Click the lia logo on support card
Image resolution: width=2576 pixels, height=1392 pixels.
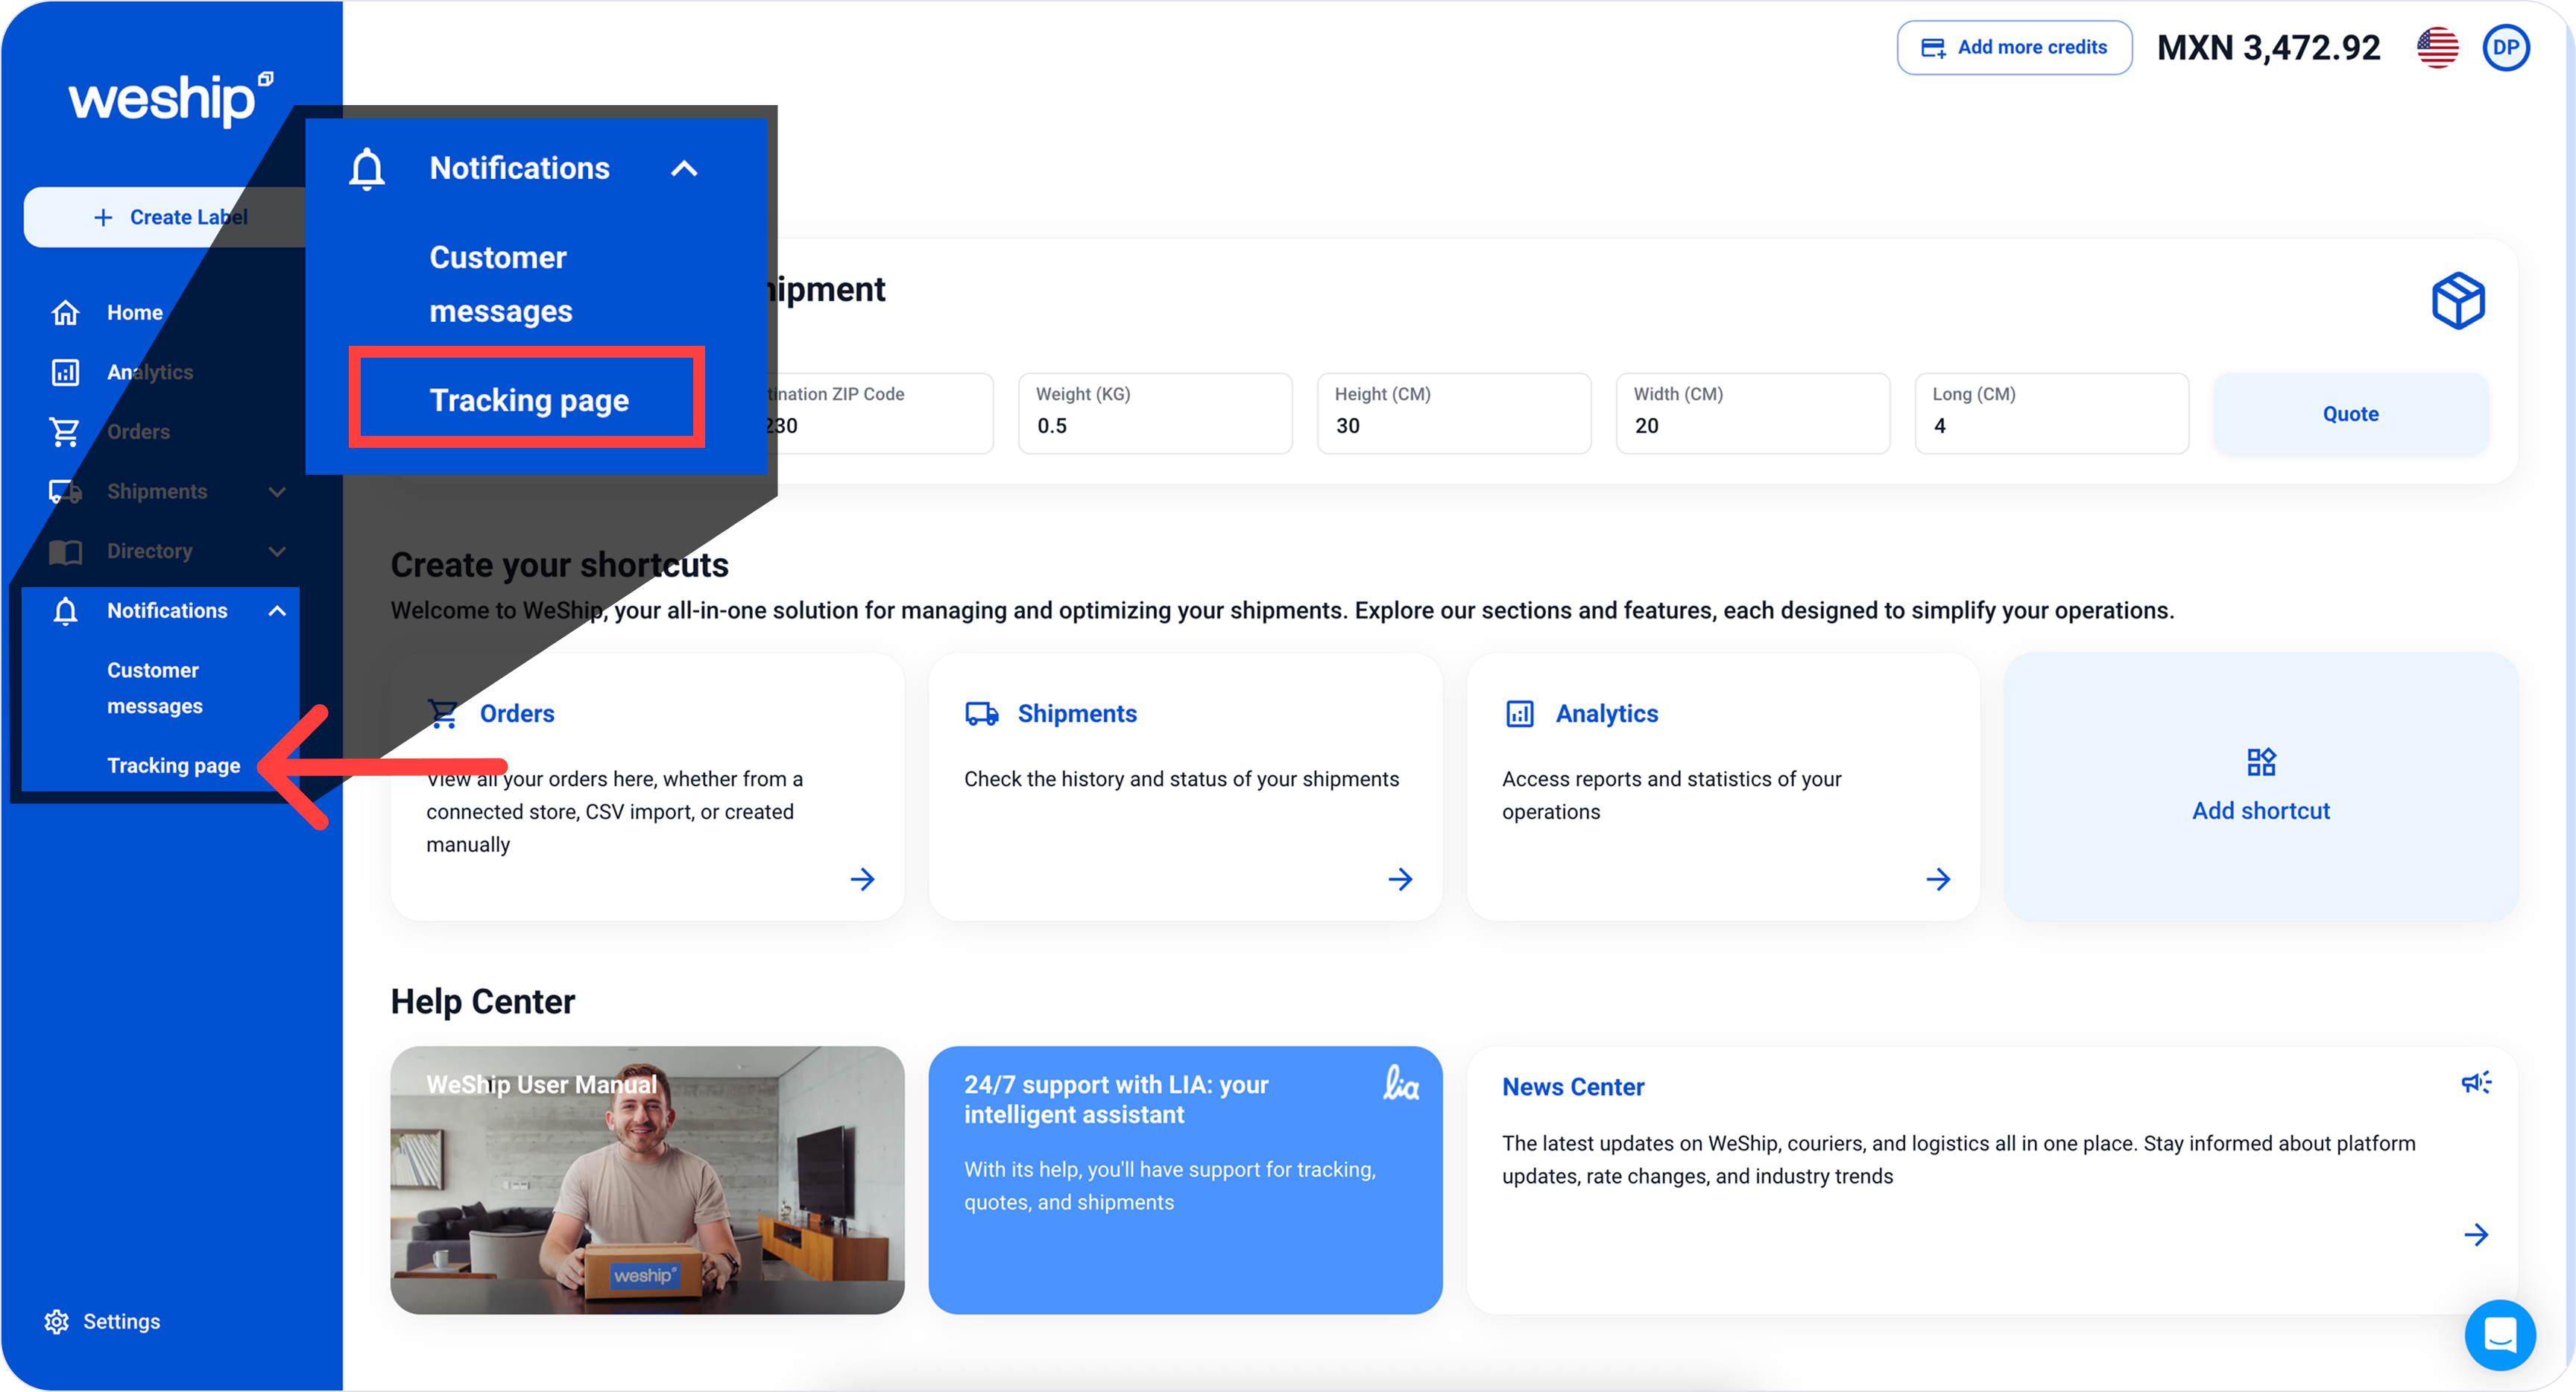(1401, 1083)
